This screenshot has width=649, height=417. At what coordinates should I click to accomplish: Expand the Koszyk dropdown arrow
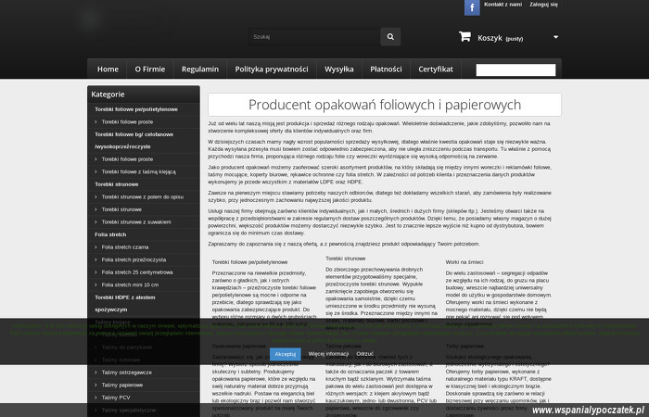(556, 37)
